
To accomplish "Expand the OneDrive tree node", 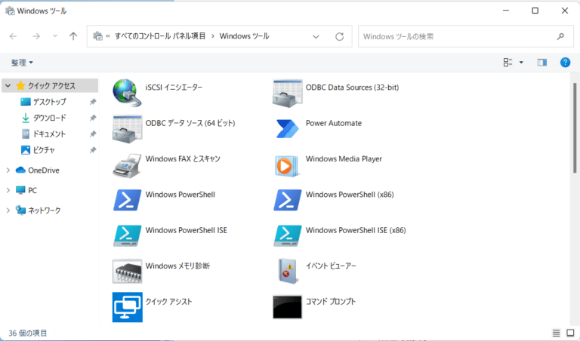I will (8, 170).
